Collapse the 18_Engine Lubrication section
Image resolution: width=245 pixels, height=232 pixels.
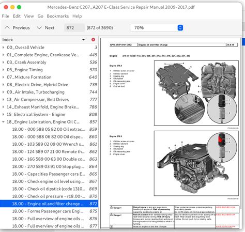(x=3, y=122)
